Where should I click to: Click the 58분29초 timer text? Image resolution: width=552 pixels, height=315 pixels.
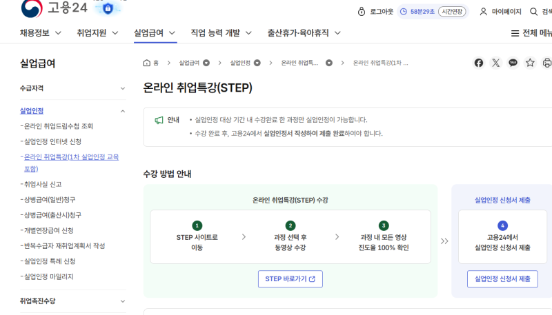tap(422, 12)
